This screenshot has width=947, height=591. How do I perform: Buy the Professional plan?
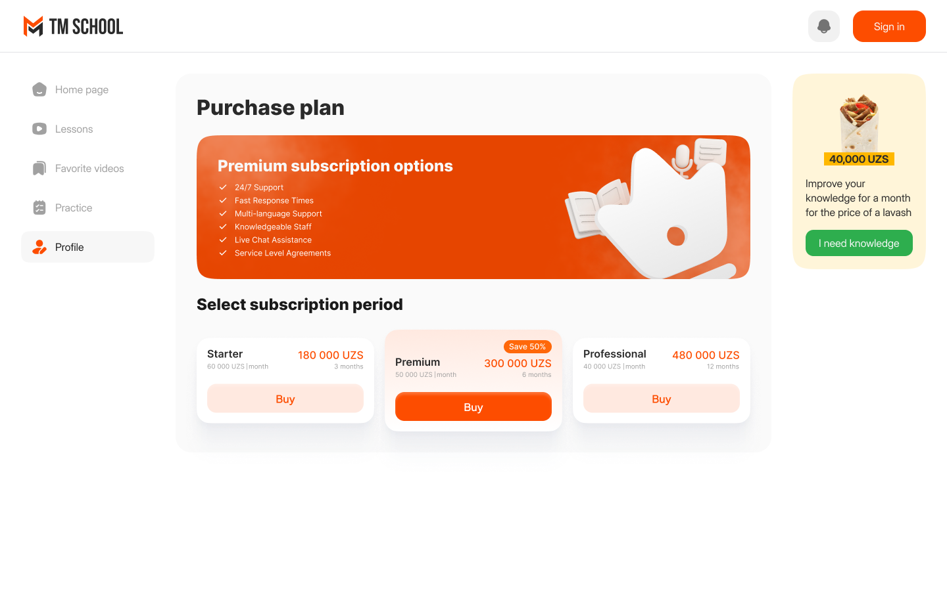pyautogui.click(x=662, y=399)
